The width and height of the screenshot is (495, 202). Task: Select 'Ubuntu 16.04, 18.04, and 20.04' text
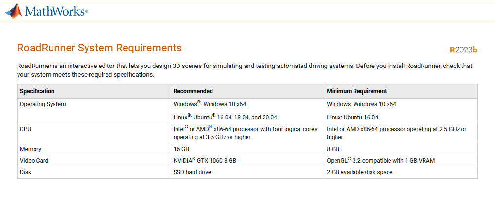tap(236, 117)
